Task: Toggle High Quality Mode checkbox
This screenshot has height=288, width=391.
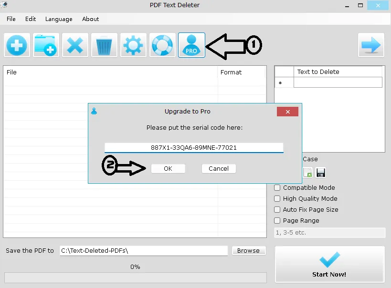Action: click(277, 199)
